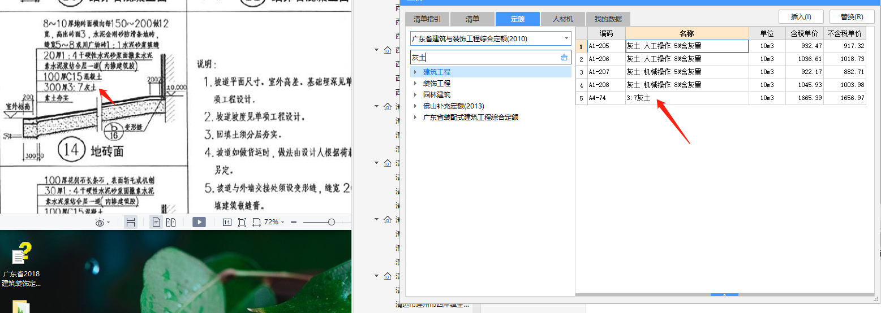
Task: Toggle continuous scrolling icon in PDF toolbar
Action: coord(130,222)
